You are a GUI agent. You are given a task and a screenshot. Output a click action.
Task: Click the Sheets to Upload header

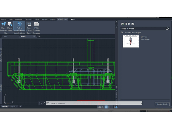(127, 29)
